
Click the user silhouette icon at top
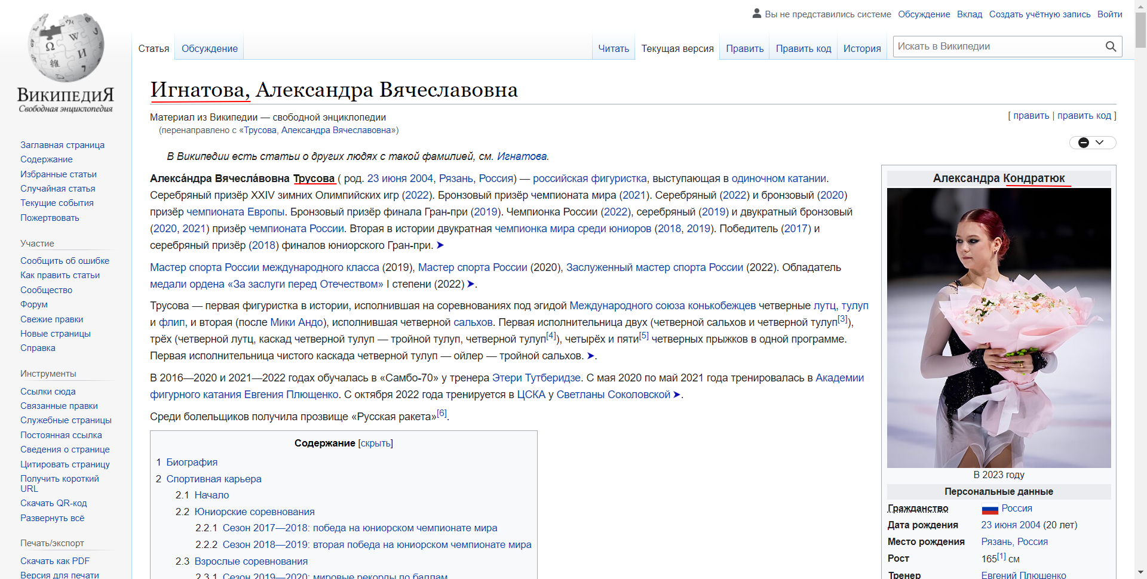pos(757,13)
